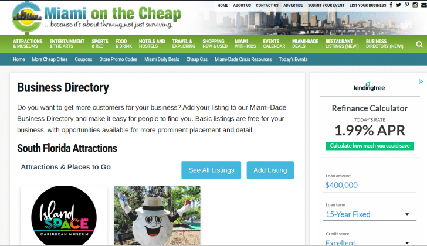427x246 pixels.
Task: Click the AdChoices icon on the ad
Action: 421,81
